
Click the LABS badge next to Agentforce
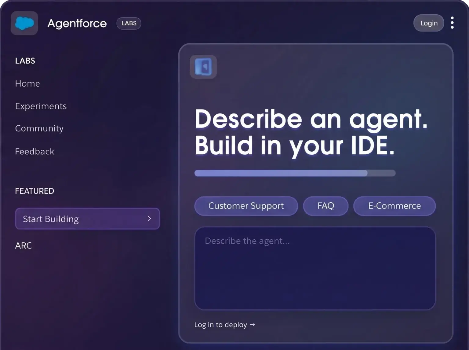pyautogui.click(x=129, y=23)
